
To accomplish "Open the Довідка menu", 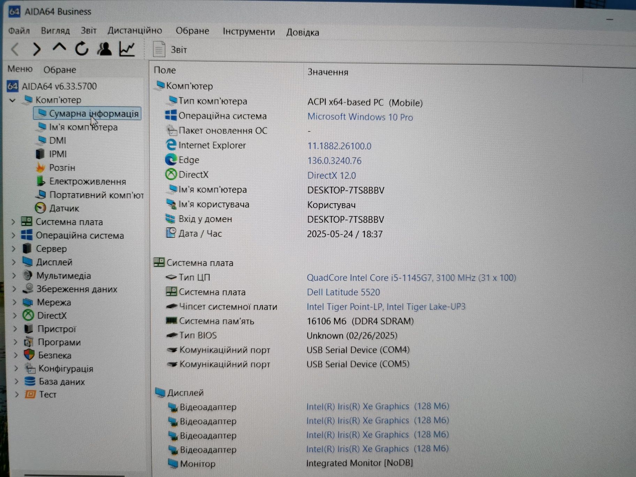I will pyautogui.click(x=303, y=32).
